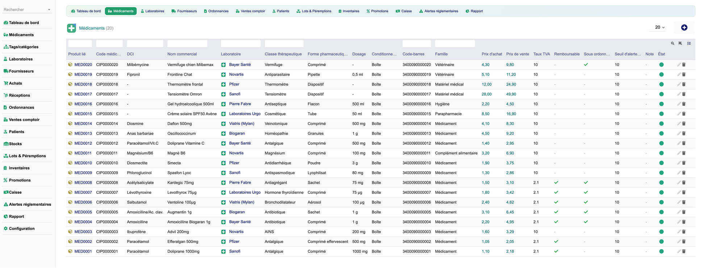Delete the MED0005 Augmentin 1g row
The height and width of the screenshot is (268, 705).
tap(684, 212)
